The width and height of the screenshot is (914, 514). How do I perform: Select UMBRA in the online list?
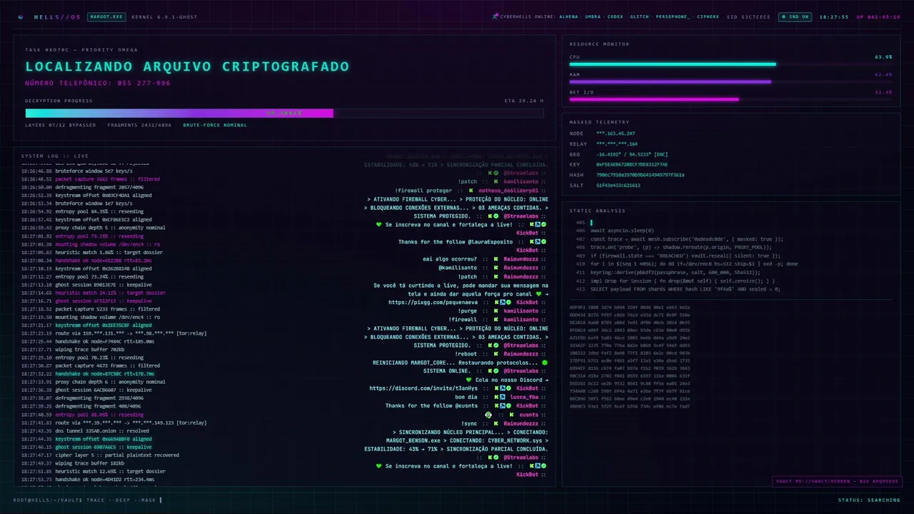tap(593, 16)
